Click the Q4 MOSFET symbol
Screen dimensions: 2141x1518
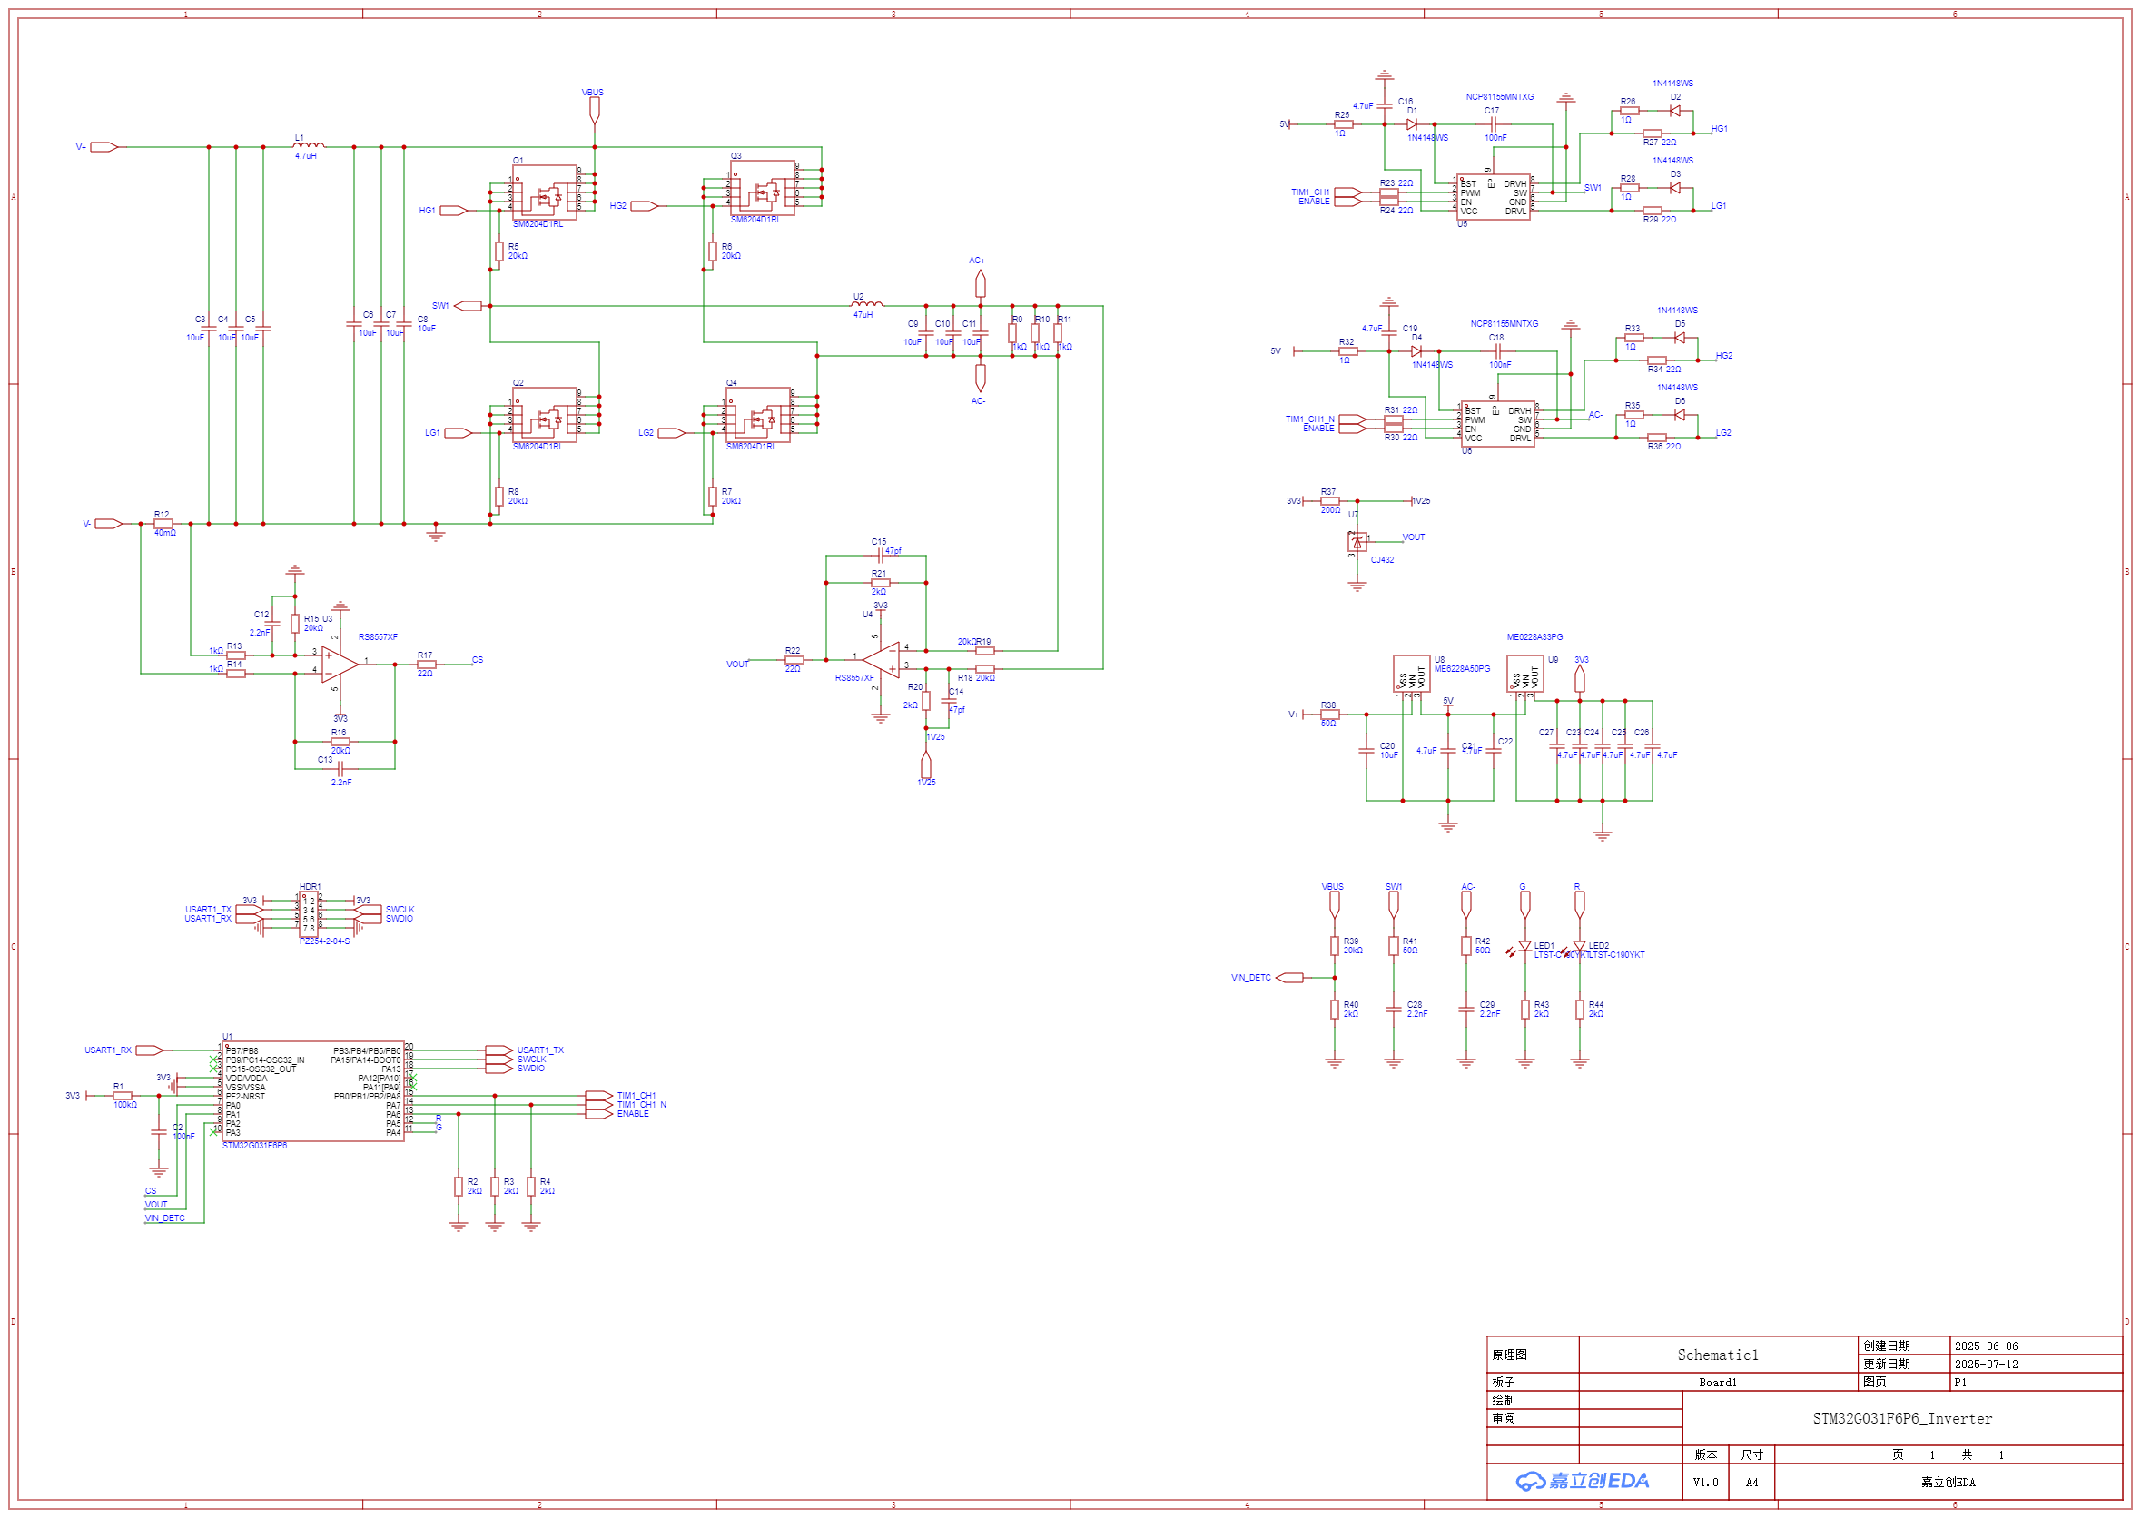pos(758,414)
